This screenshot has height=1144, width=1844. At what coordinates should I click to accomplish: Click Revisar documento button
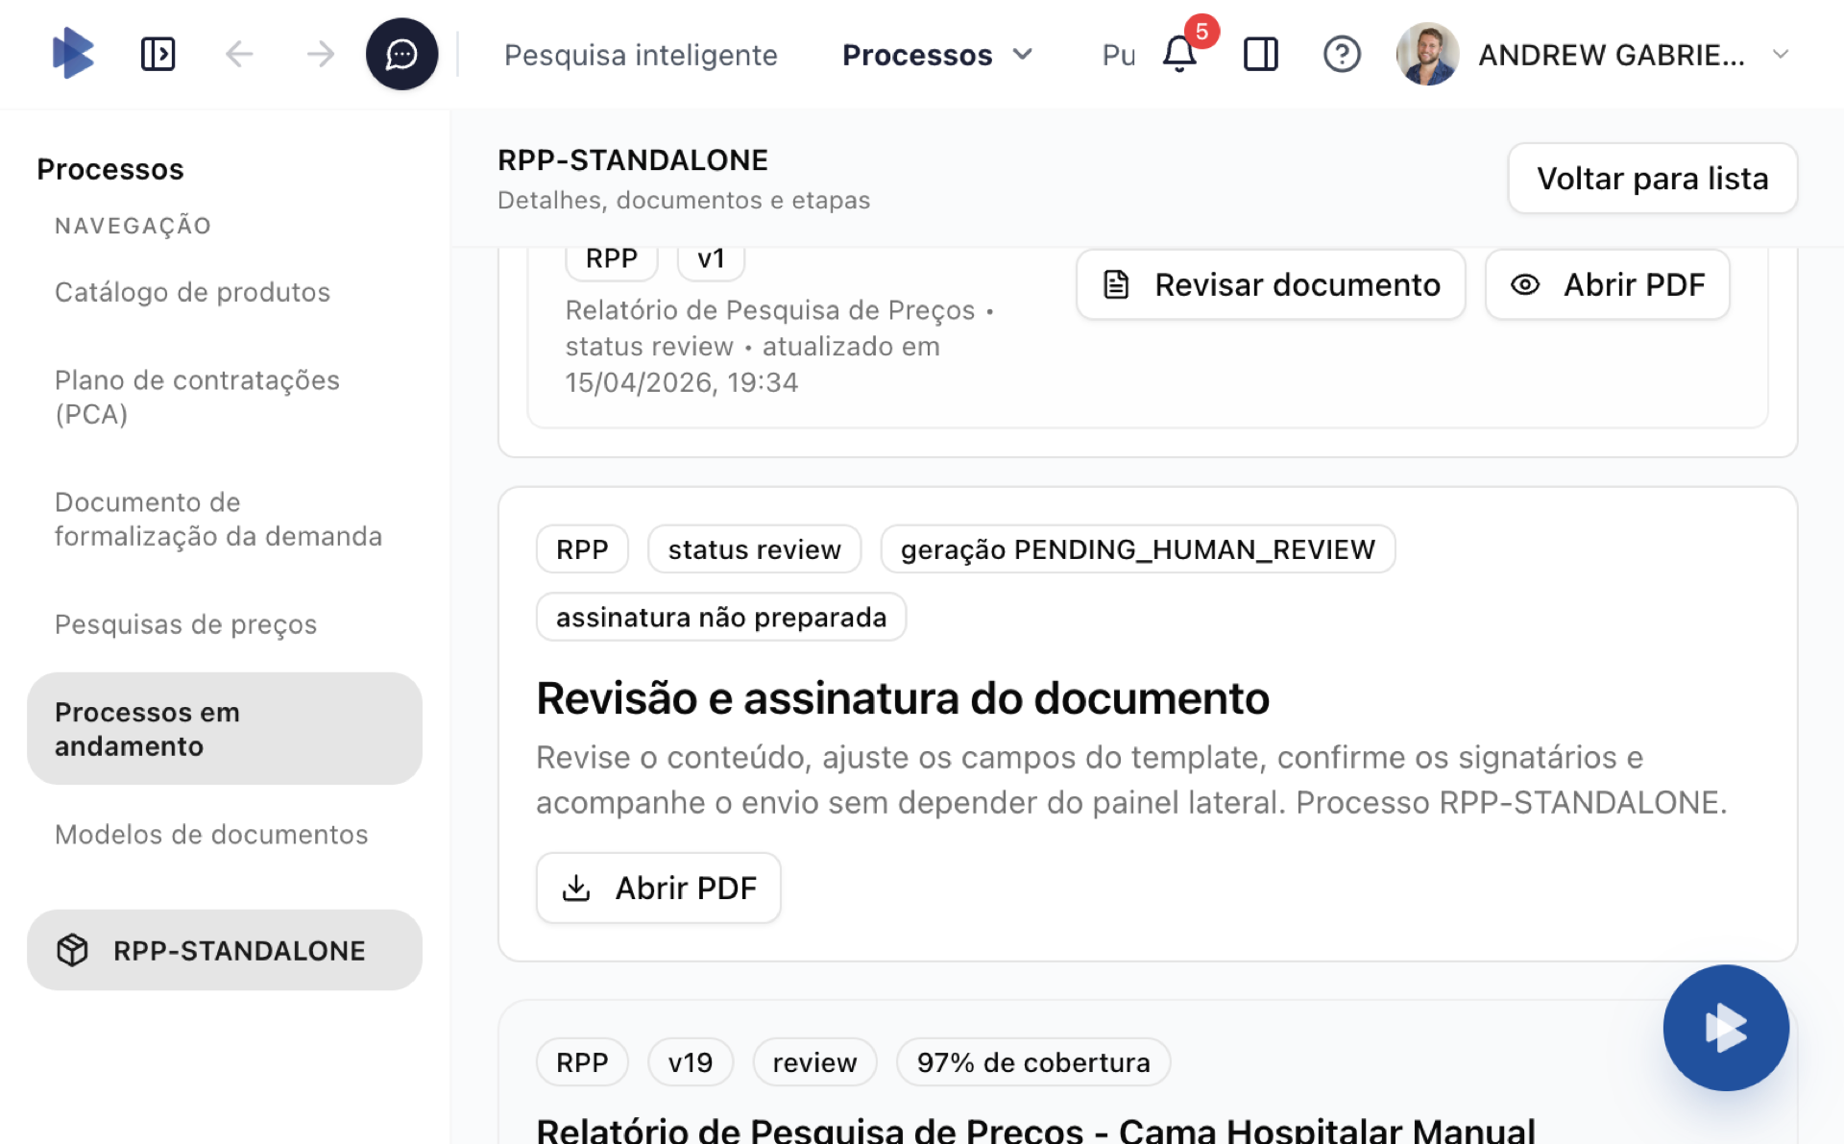1271,284
